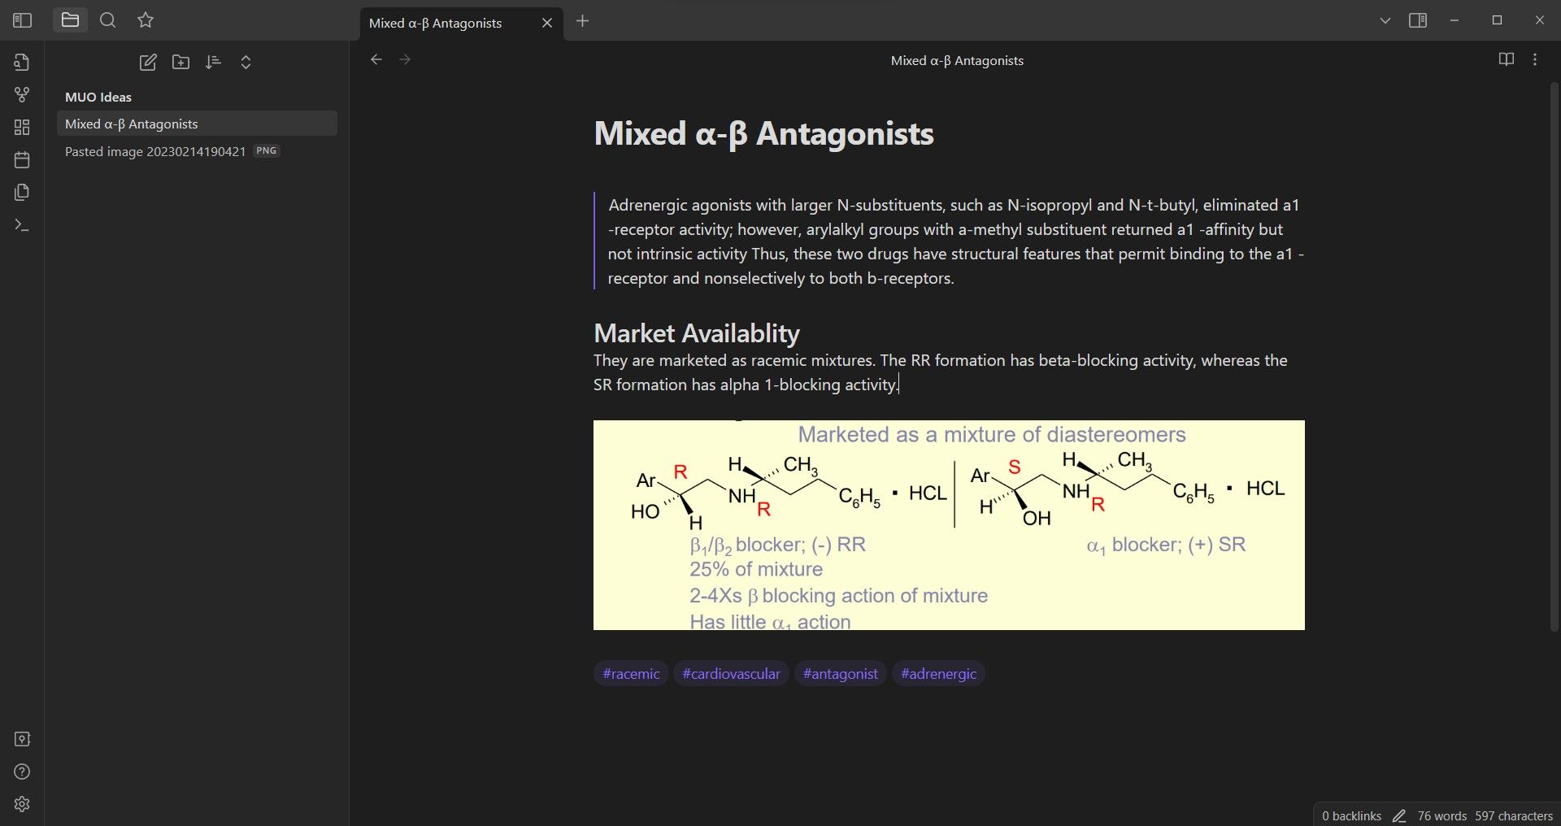
Task: Click the 0 backlinks status item
Action: 1351,815
